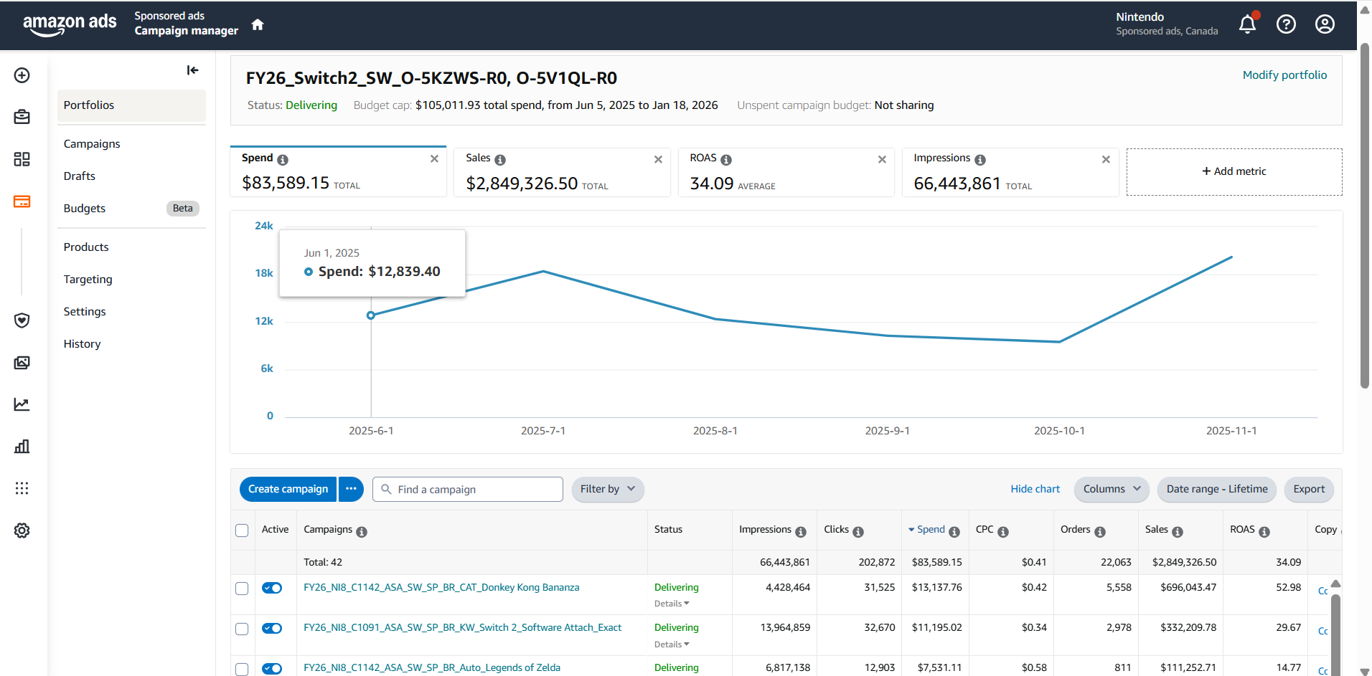Screen dimensions: 1372x676
Task: Toggle off Donkey Kong Bananza campaign
Action: point(272,588)
